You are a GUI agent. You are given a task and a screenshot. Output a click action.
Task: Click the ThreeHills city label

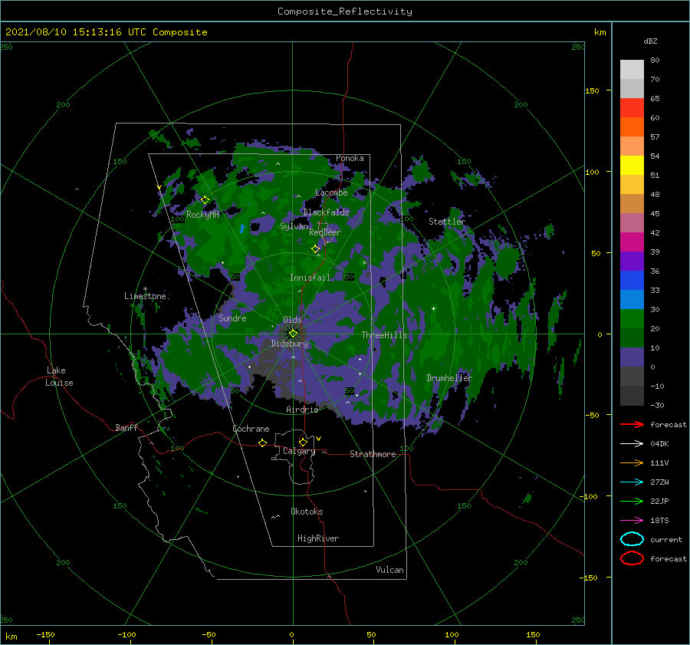pos(385,335)
